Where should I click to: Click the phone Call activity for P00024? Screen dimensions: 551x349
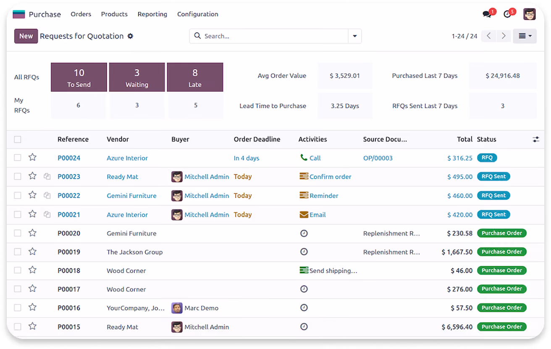[x=310, y=158]
